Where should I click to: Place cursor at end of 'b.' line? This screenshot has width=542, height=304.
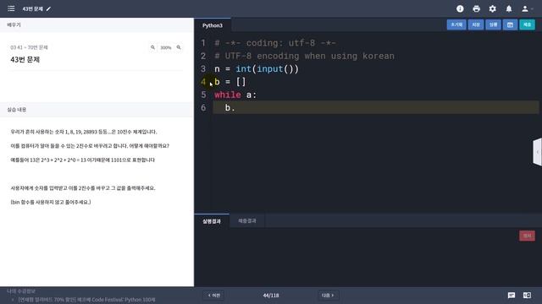[x=235, y=108]
